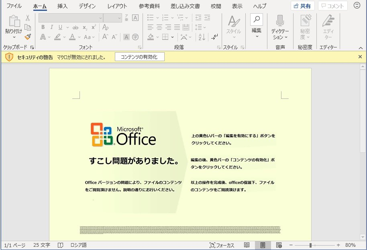Click the Numbering list icon

pos(165,18)
